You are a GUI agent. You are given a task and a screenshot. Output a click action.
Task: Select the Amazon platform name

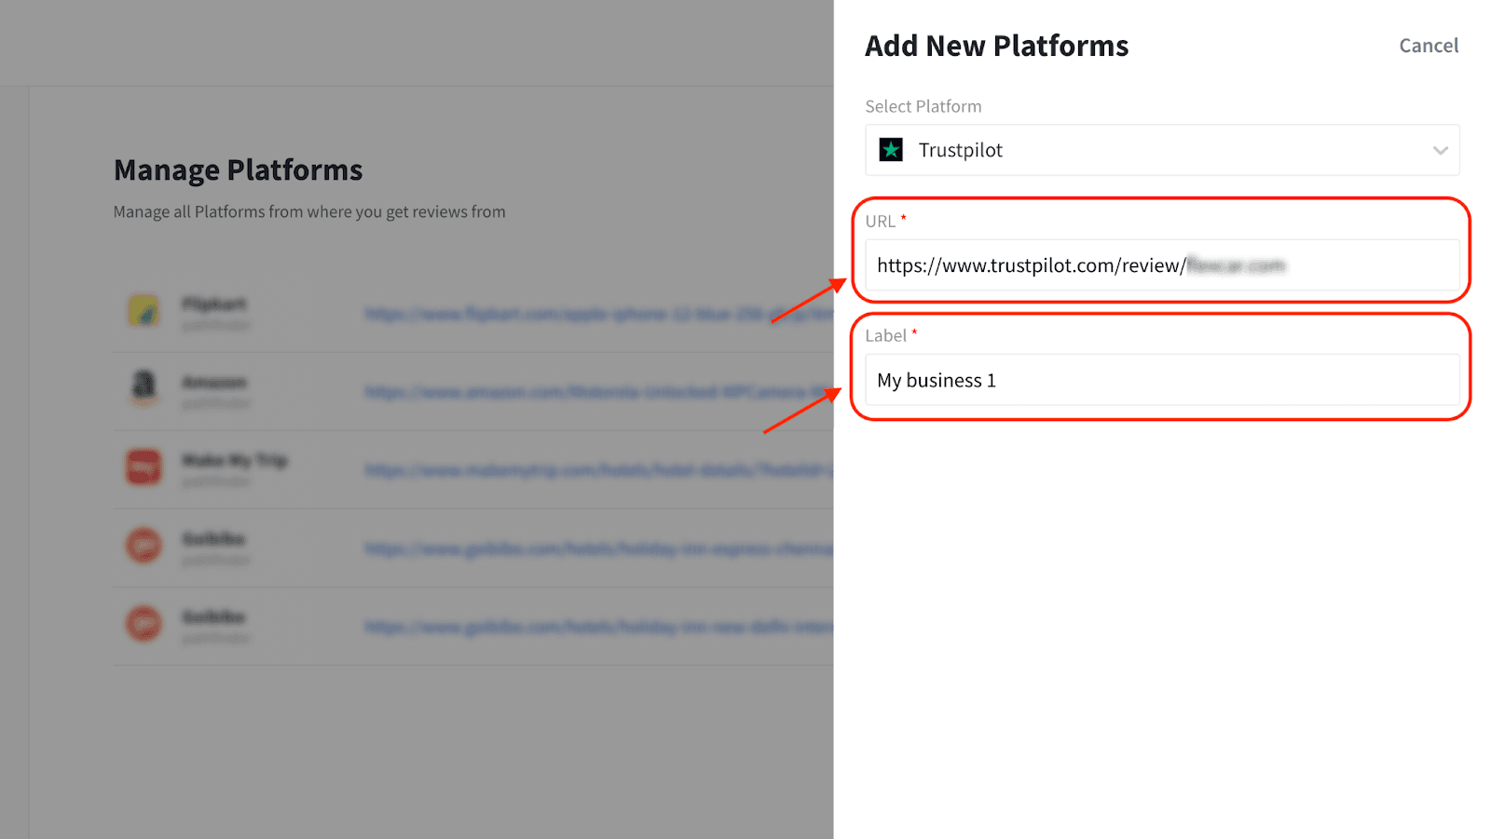[x=214, y=383]
